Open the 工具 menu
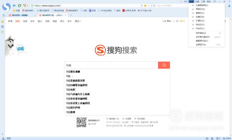 click(x=203, y=1)
